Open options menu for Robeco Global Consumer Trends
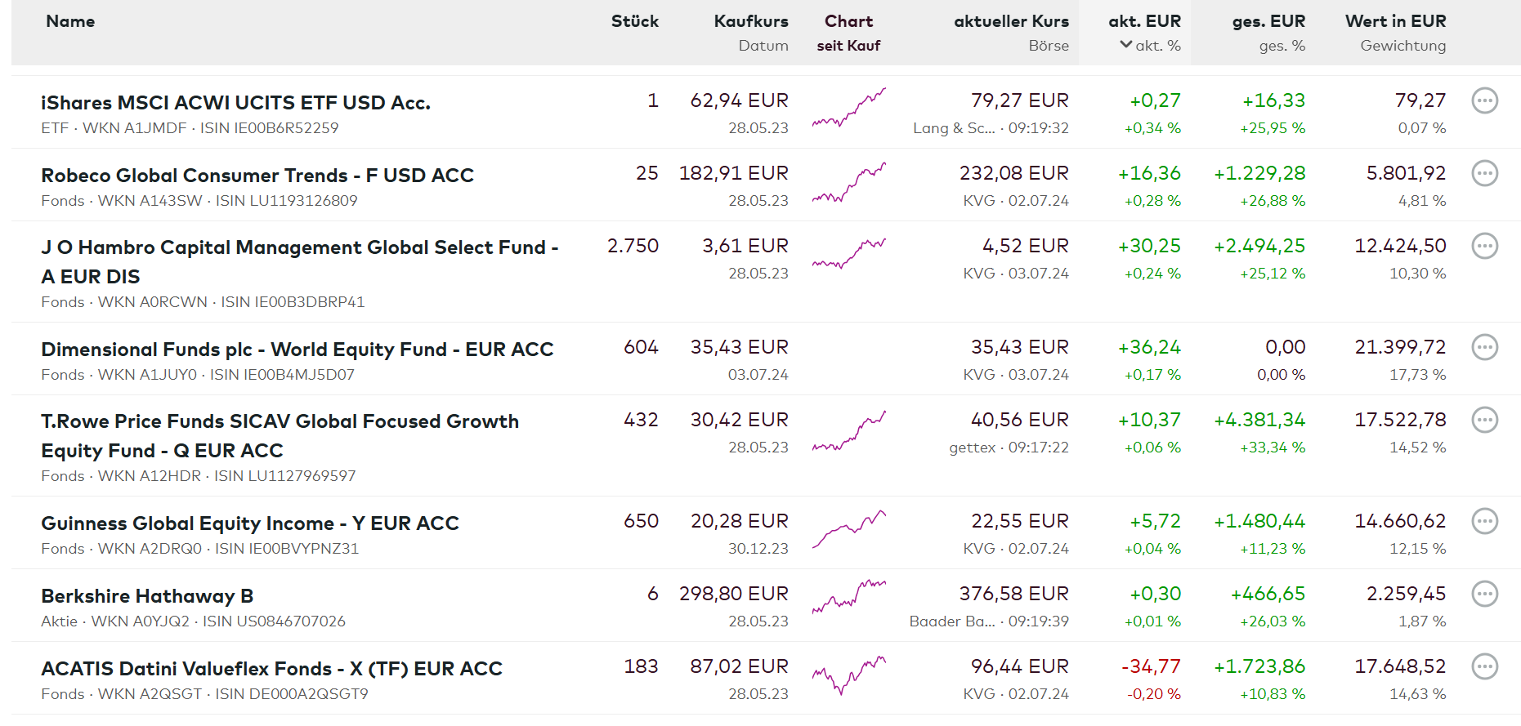 pyautogui.click(x=1484, y=174)
